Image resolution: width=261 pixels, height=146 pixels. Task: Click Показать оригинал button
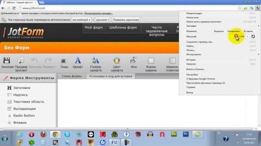tap(126, 20)
